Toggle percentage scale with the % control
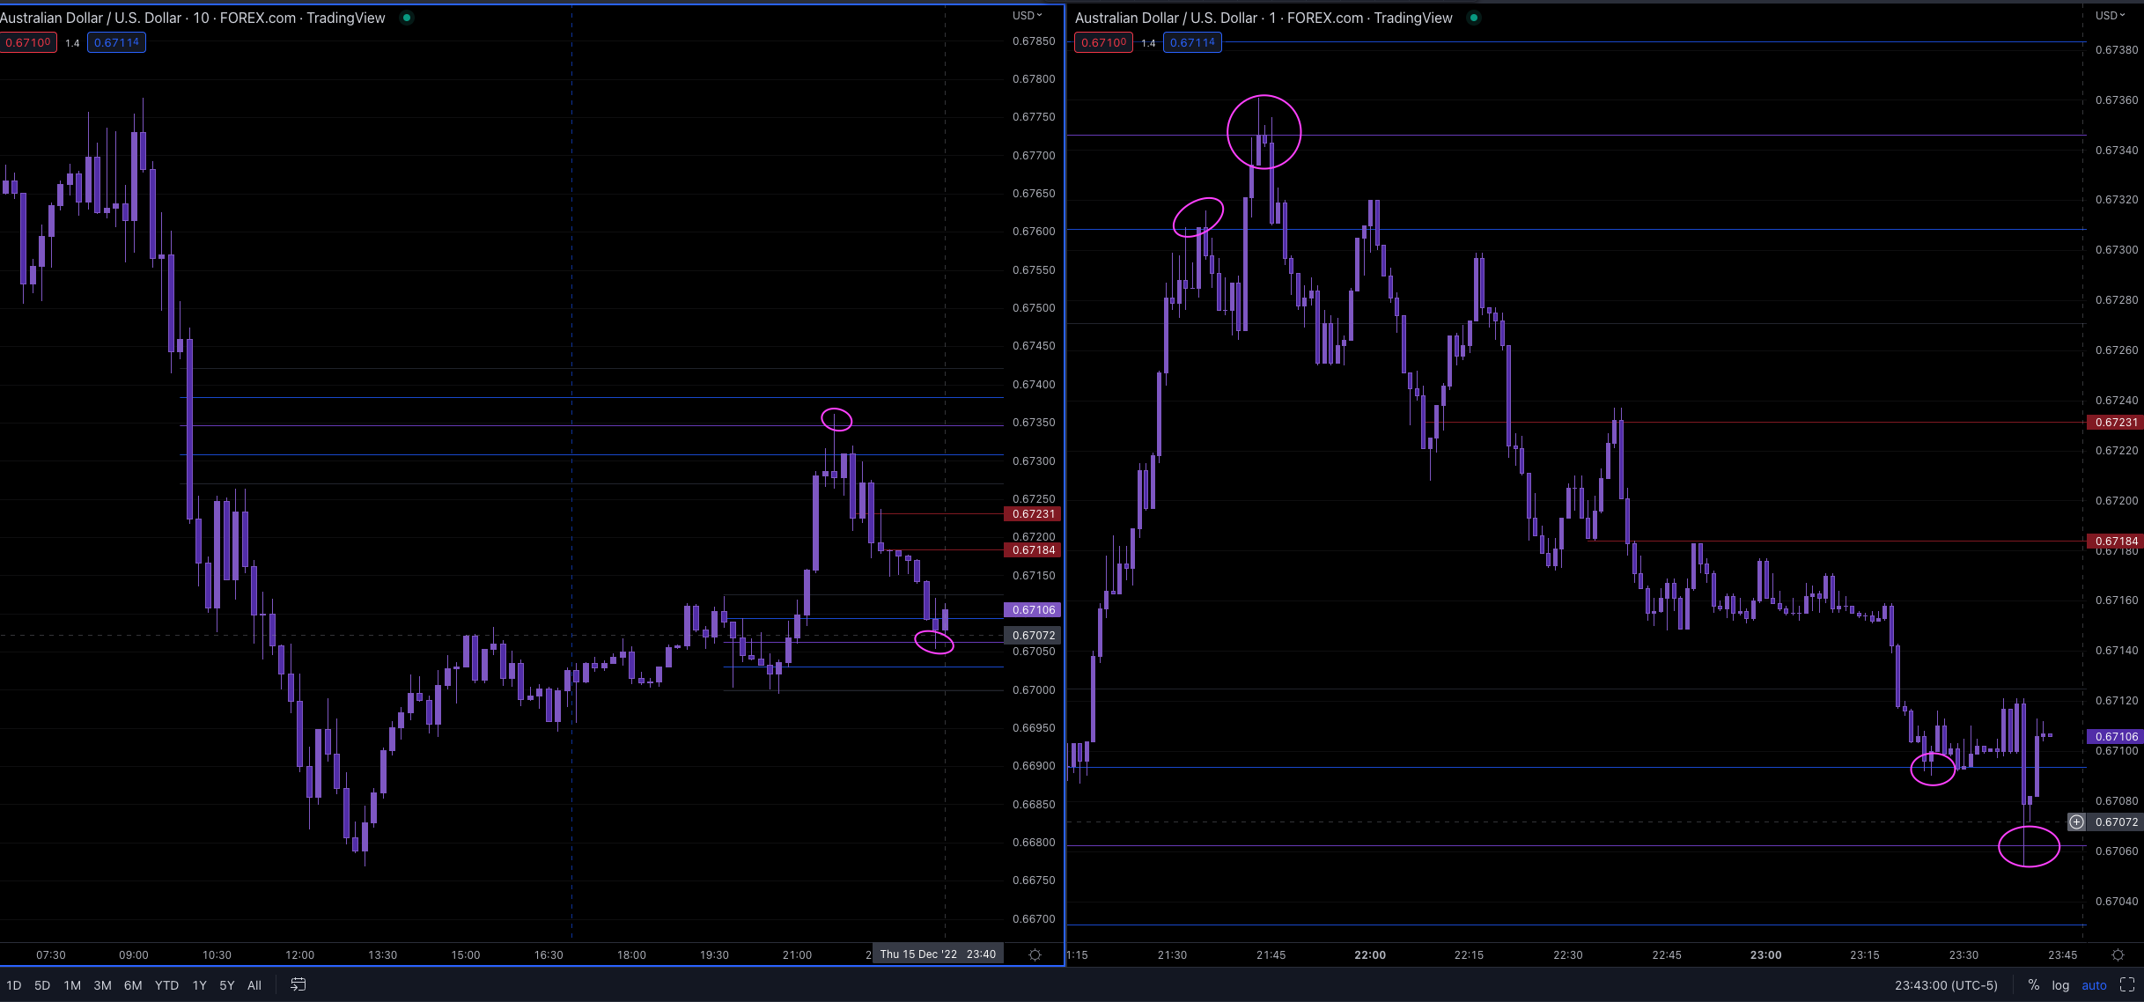This screenshot has height=1002, width=2144. click(x=2033, y=985)
